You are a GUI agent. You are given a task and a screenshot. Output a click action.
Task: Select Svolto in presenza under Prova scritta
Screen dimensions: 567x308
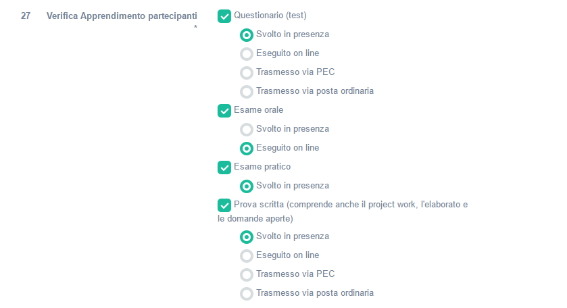tap(247, 237)
